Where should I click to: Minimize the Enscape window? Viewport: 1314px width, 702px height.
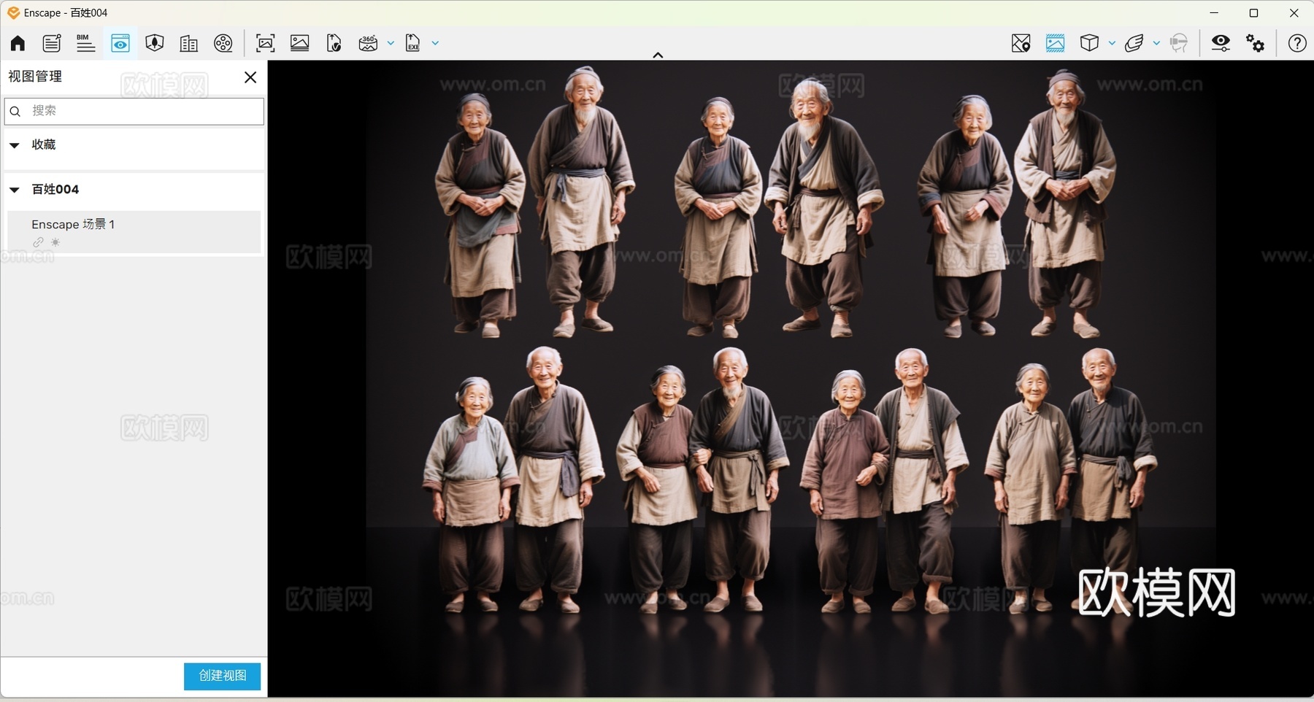1214,13
